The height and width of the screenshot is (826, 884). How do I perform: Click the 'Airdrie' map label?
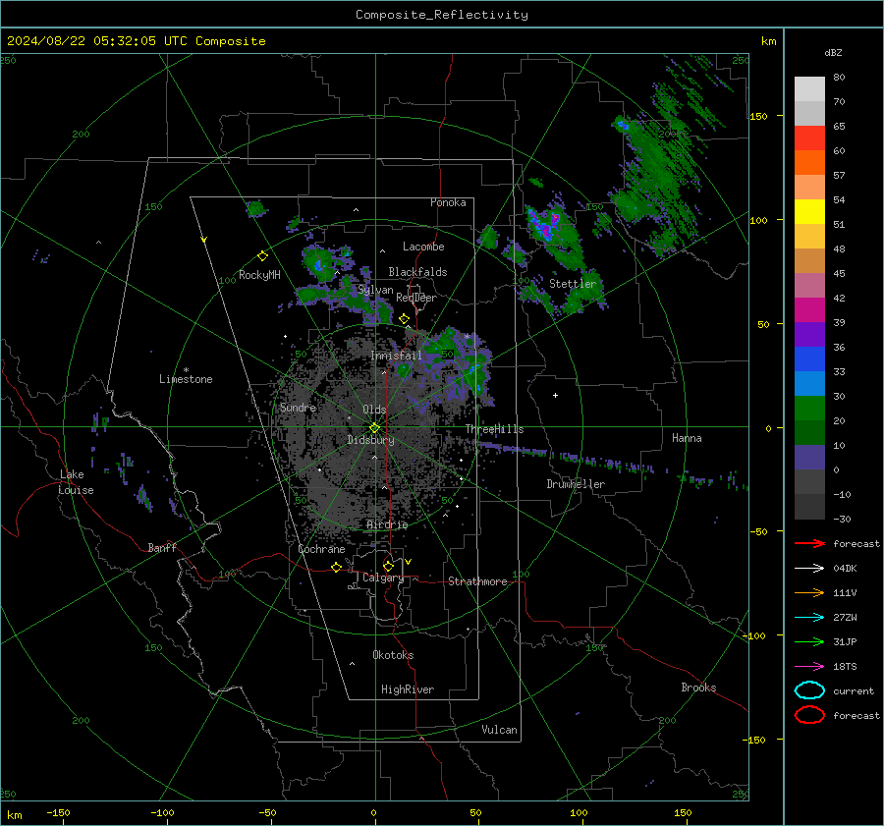[x=387, y=524]
